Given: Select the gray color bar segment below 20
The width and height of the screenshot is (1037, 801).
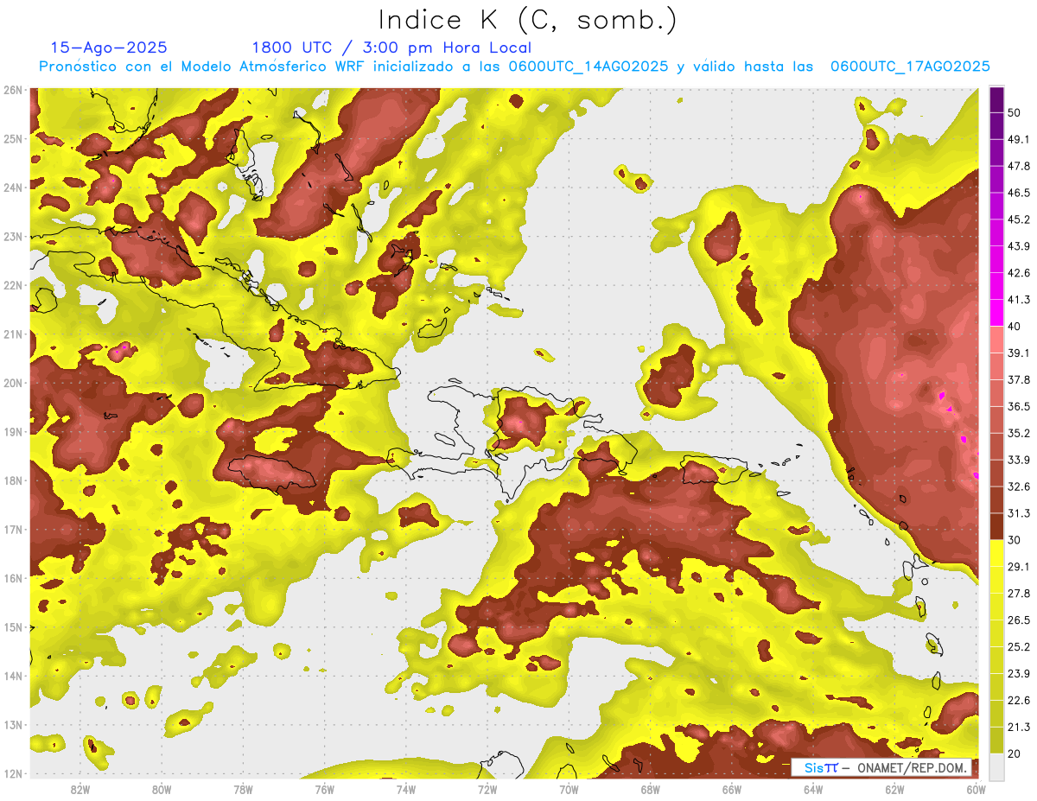Looking at the screenshot, I should coord(996,766).
